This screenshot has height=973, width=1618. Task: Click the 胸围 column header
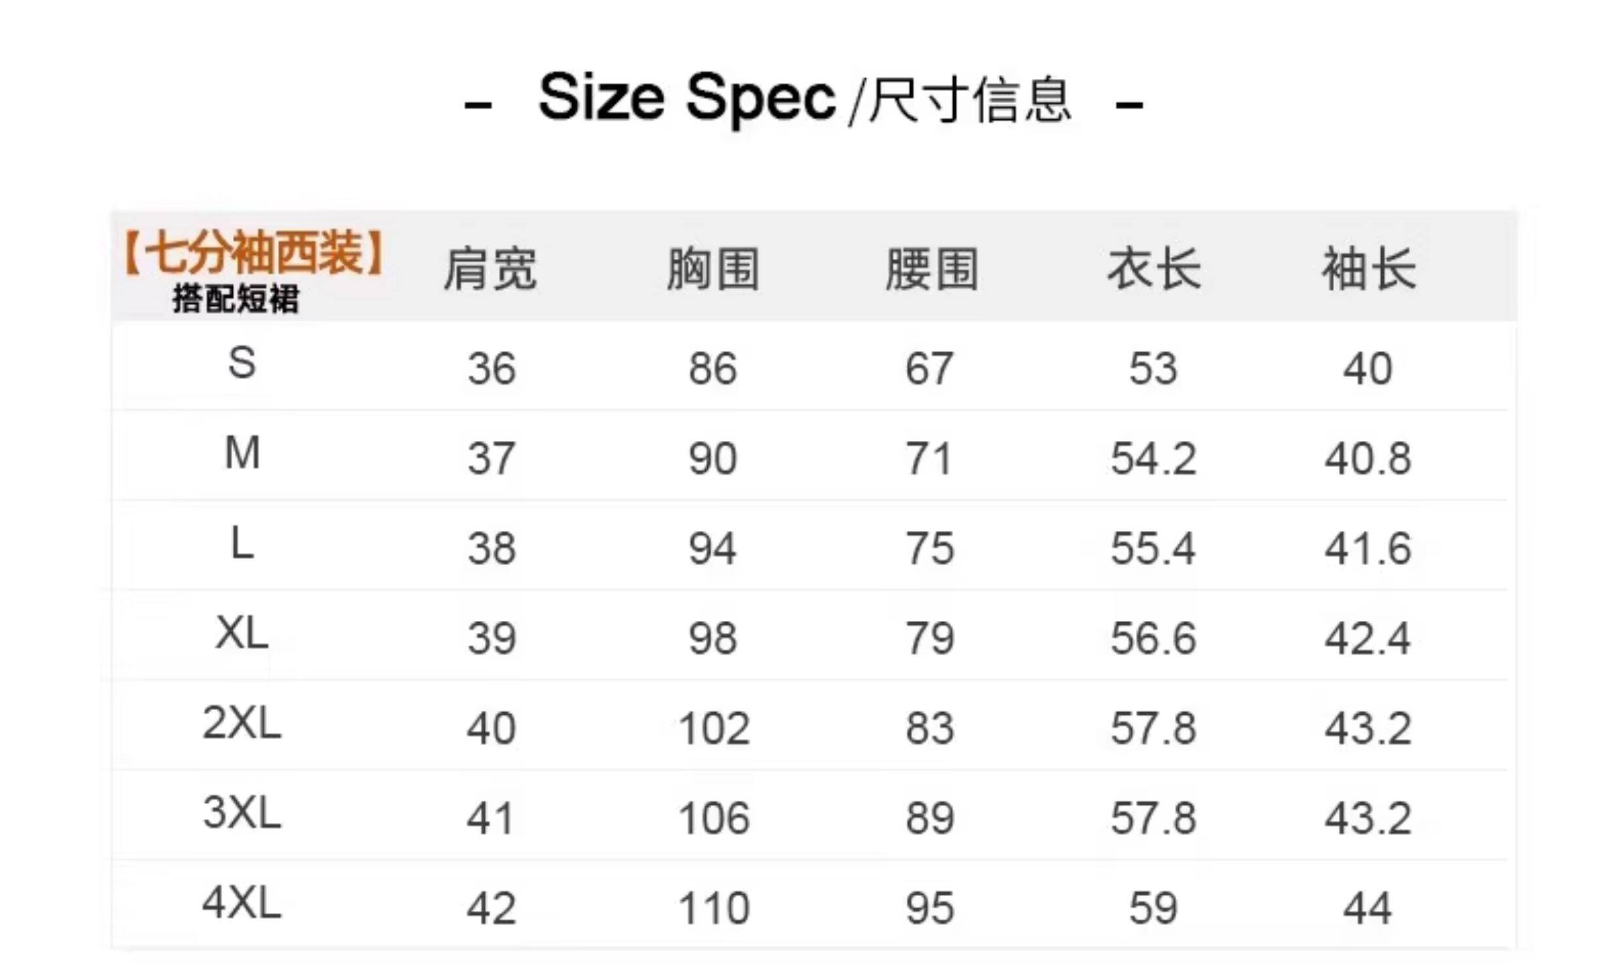click(x=713, y=269)
